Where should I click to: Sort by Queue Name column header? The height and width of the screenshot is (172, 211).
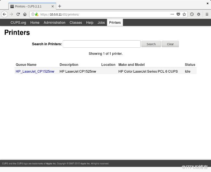[x=26, y=65]
